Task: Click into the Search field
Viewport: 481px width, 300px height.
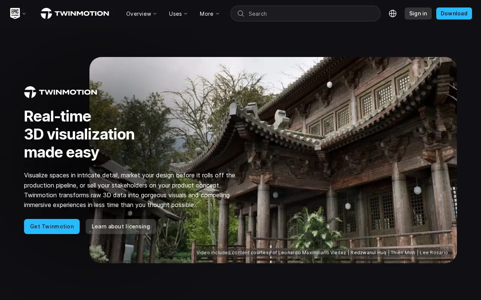Action: 306,13
